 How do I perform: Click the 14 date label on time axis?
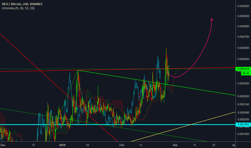(x=87, y=145)
